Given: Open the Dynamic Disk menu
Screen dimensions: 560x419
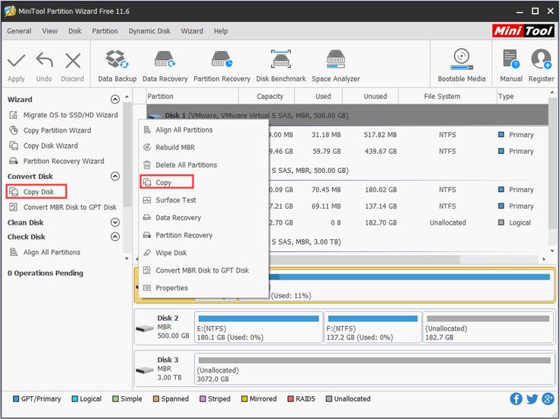Looking at the screenshot, I should pyautogui.click(x=149, y=31).
